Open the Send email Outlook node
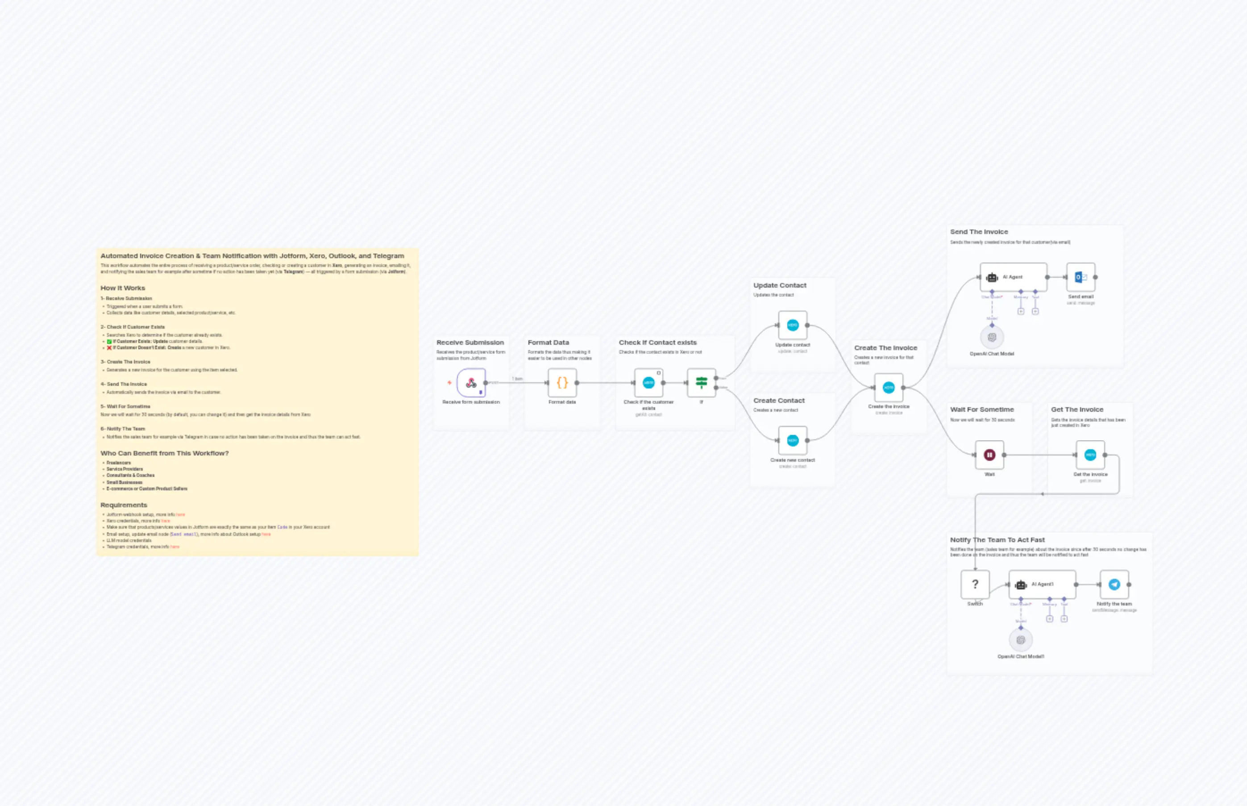Image resolution: width=1247 pixels, height=806 pixels. point(1080,277)
